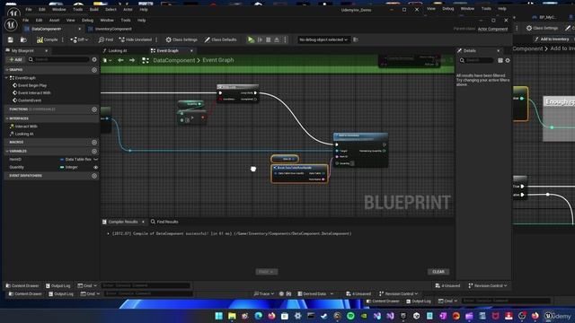Screen dimensions: 575x323
Task: Collapse the Interfaces section
Action: point(7,118)
